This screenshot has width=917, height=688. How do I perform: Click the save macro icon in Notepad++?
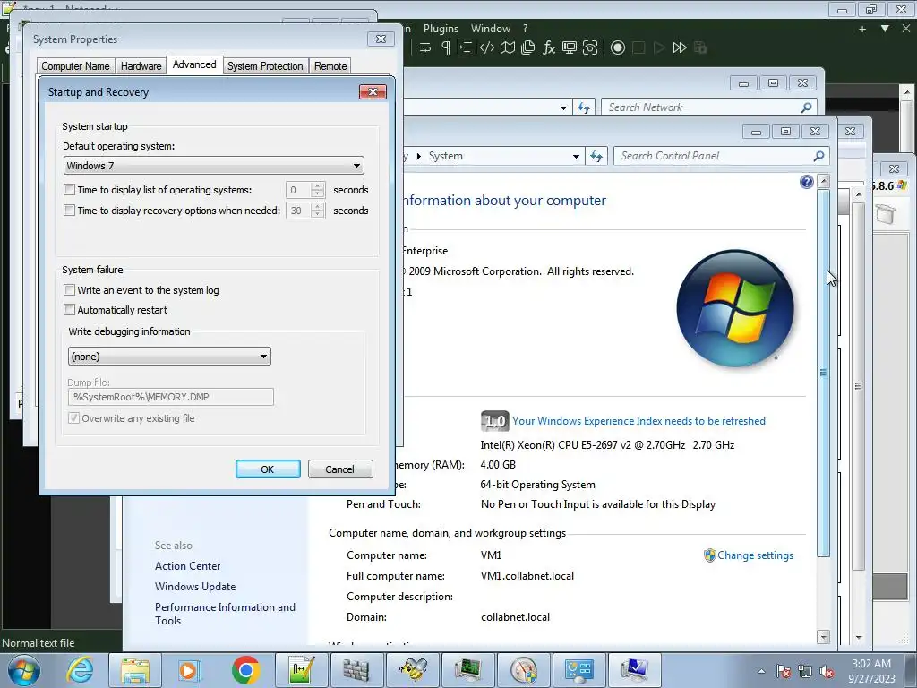(x=700, y=48)
